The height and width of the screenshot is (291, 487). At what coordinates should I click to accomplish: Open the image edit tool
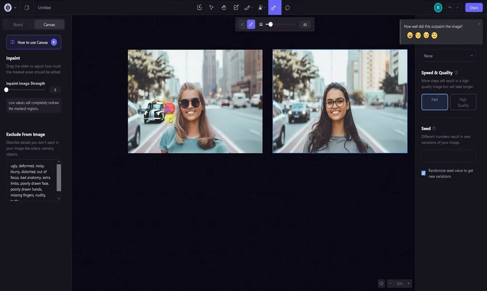pos(236,7)
